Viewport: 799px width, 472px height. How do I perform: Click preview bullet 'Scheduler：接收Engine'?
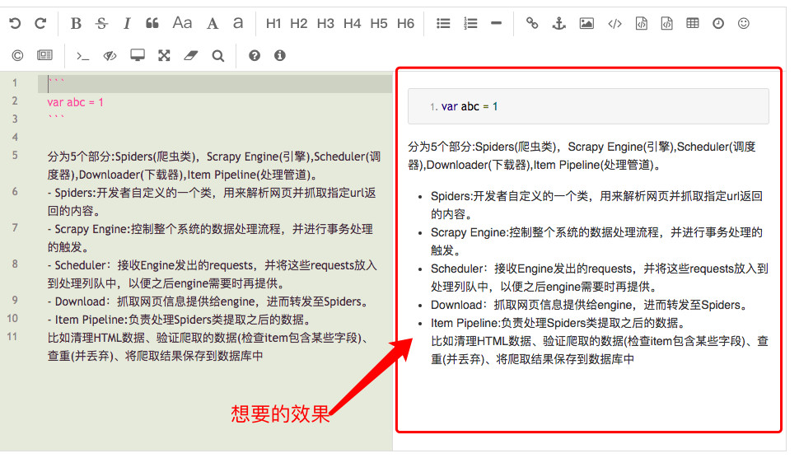[x=600, y=277]
